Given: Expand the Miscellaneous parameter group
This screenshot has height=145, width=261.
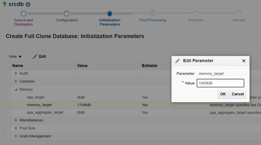Looking at the screenshot, I should pyautogui.click(x=16, y=120).
